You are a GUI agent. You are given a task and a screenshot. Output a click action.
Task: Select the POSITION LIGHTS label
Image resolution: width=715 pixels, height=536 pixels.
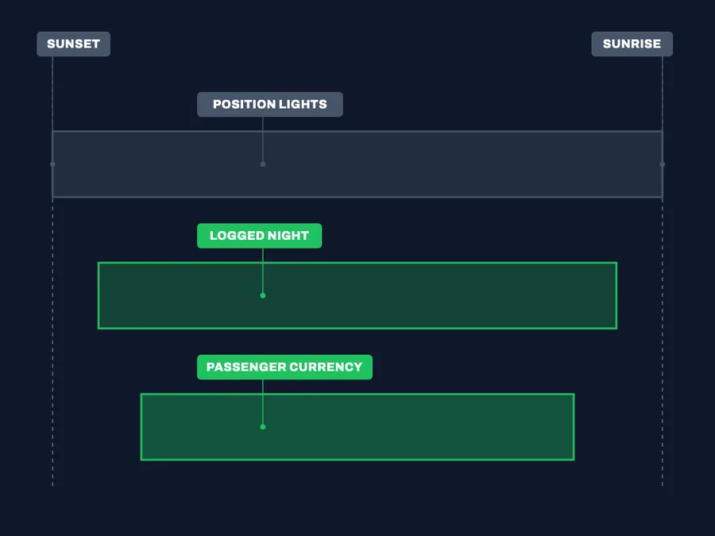[x=270, y=104]
